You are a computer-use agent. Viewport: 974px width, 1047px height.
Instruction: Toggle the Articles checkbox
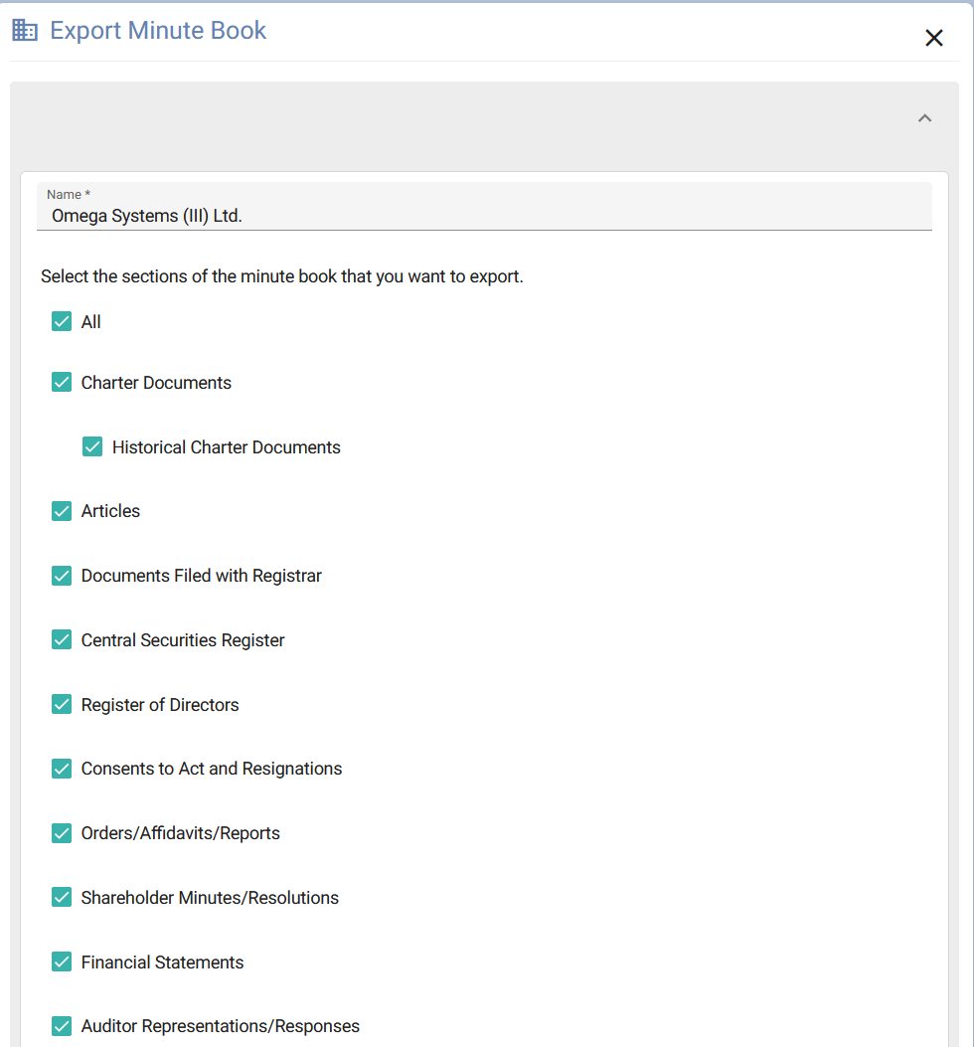[x=62, y=511]
